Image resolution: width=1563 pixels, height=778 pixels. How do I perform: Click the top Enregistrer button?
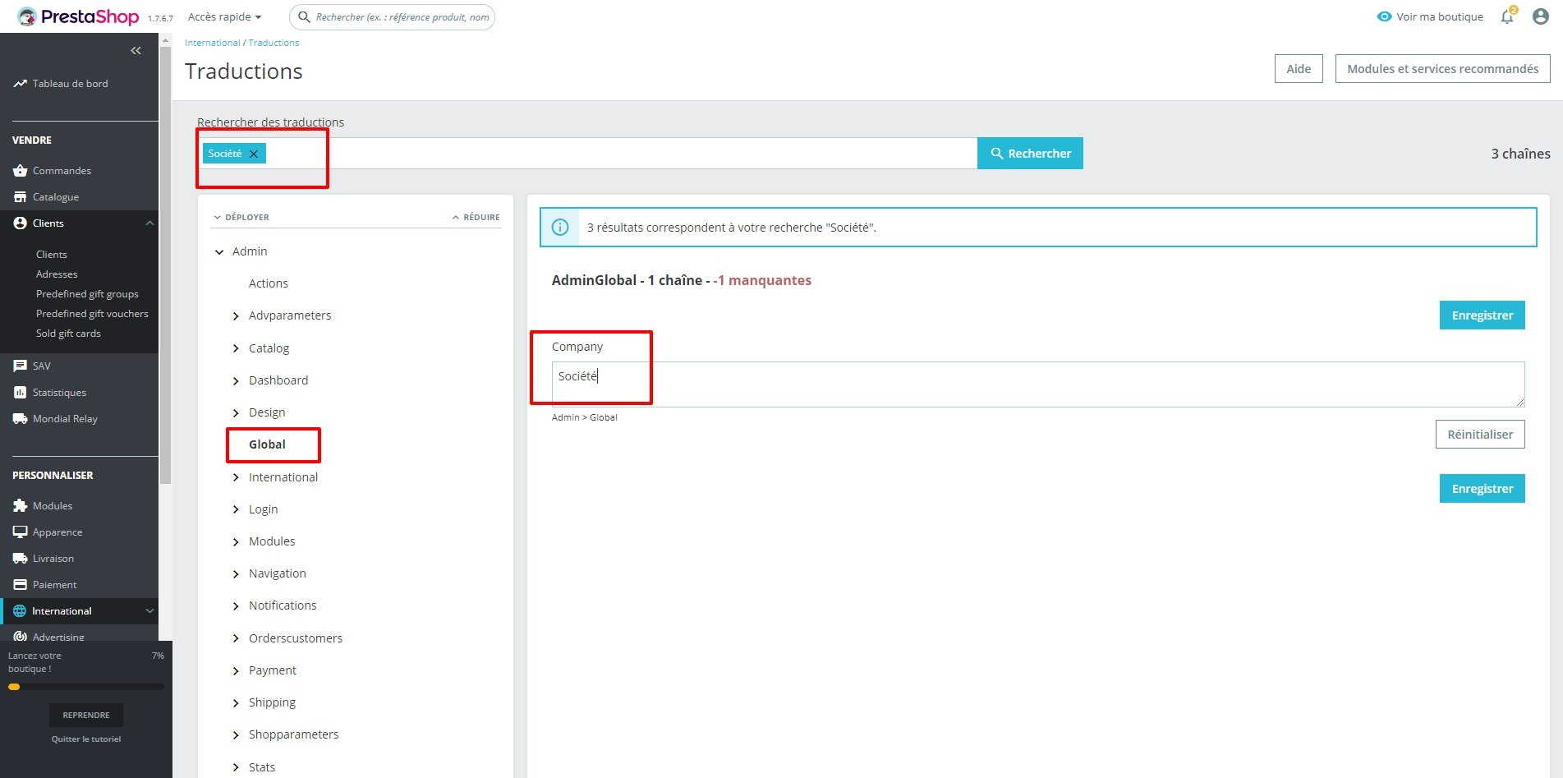[x=1482, y=315]
